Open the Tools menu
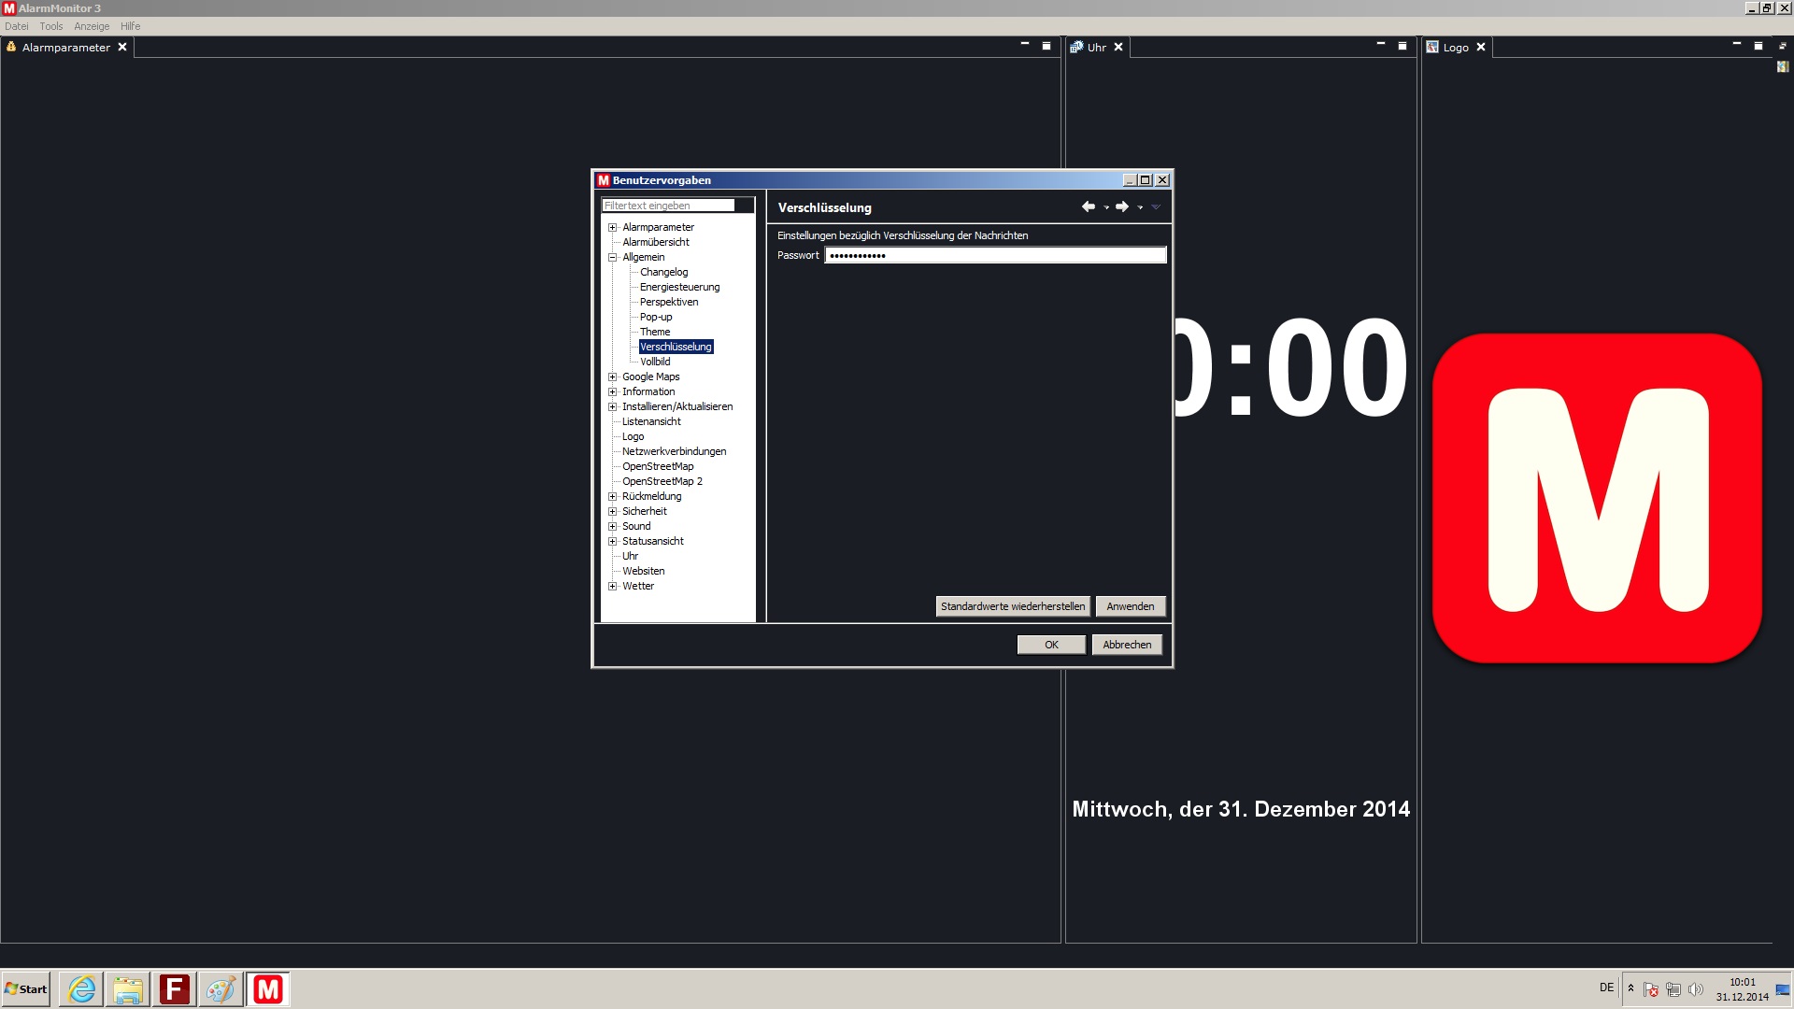 coord(51,26)
